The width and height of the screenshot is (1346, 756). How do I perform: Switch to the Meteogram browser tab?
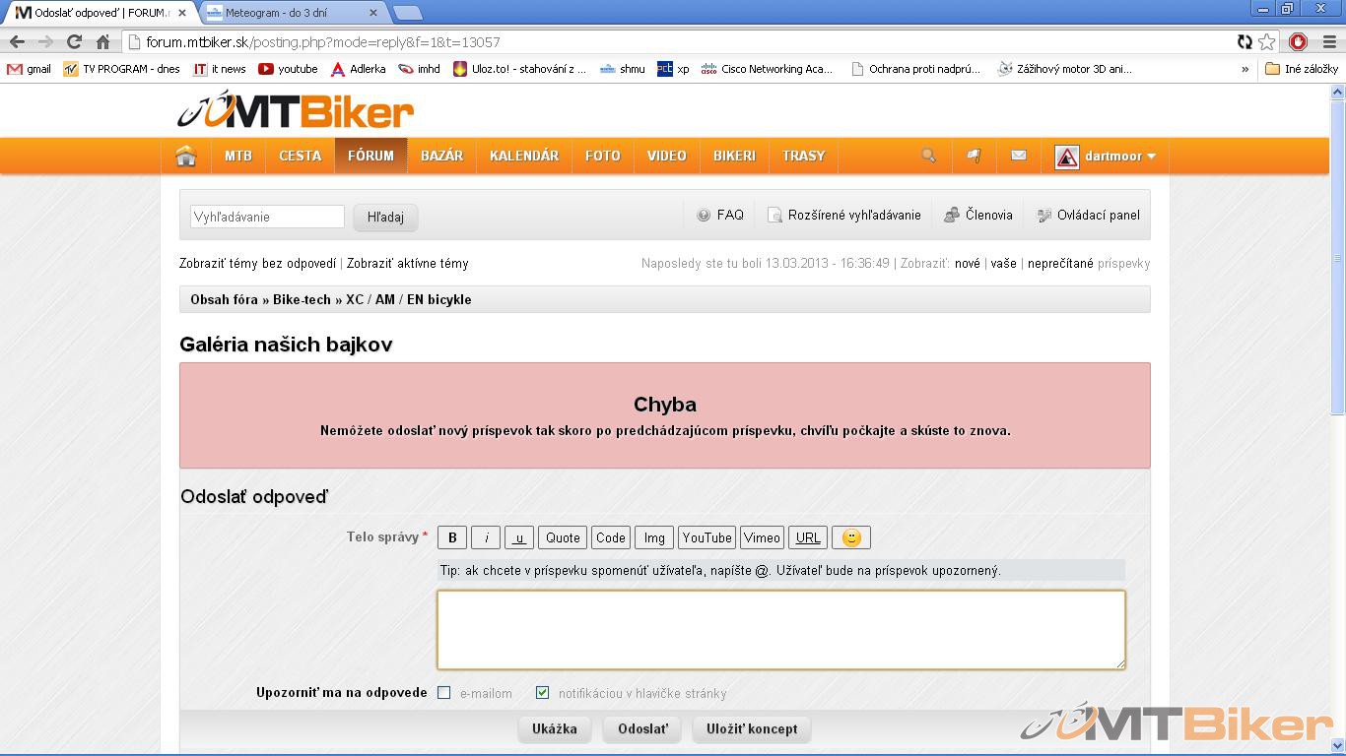point(286,13)
